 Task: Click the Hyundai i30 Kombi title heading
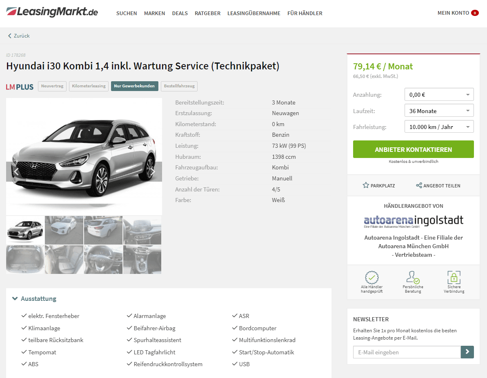[142, 66]
